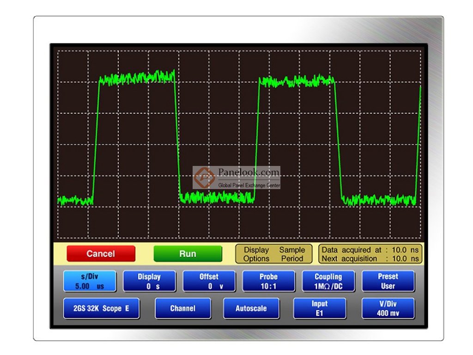Open Display Options in the yellow bar
Image resolution: width=473 pixels, height=355 pixels.
[x=256, y=254]
